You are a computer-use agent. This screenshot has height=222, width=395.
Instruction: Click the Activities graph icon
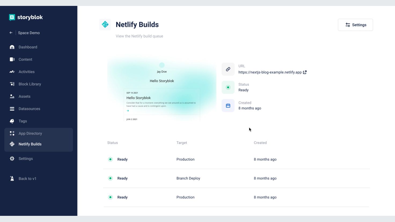(x=12, y=72)
